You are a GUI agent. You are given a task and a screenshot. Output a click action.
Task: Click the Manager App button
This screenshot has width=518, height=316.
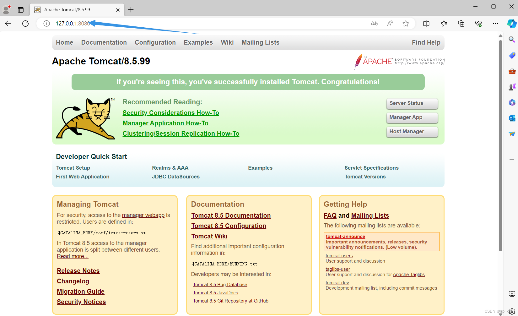pos(412,117)
